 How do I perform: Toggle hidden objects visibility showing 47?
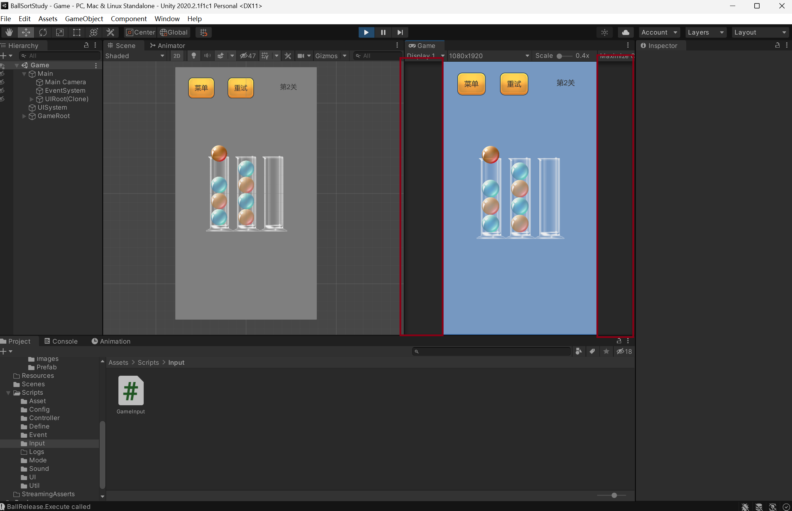[248, 56]
